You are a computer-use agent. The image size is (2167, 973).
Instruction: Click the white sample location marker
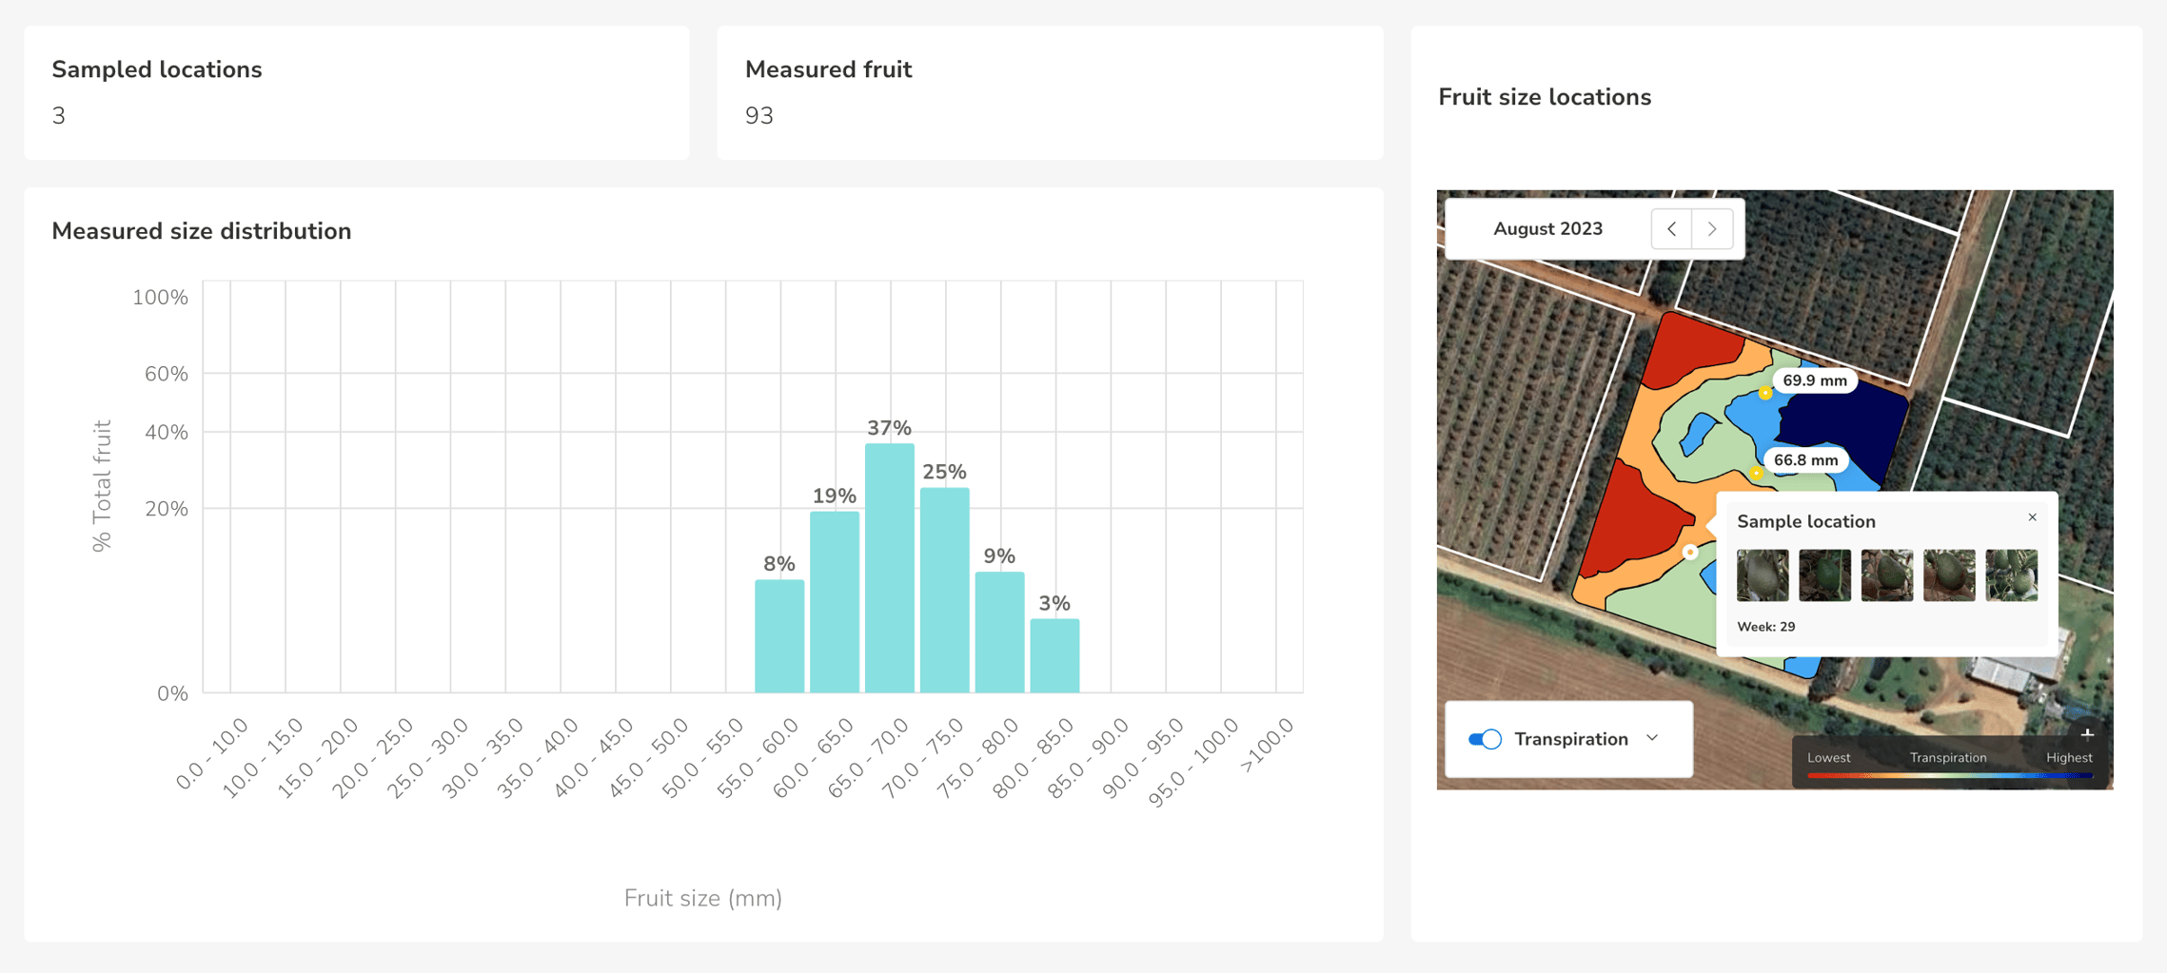pos(1690,552)
